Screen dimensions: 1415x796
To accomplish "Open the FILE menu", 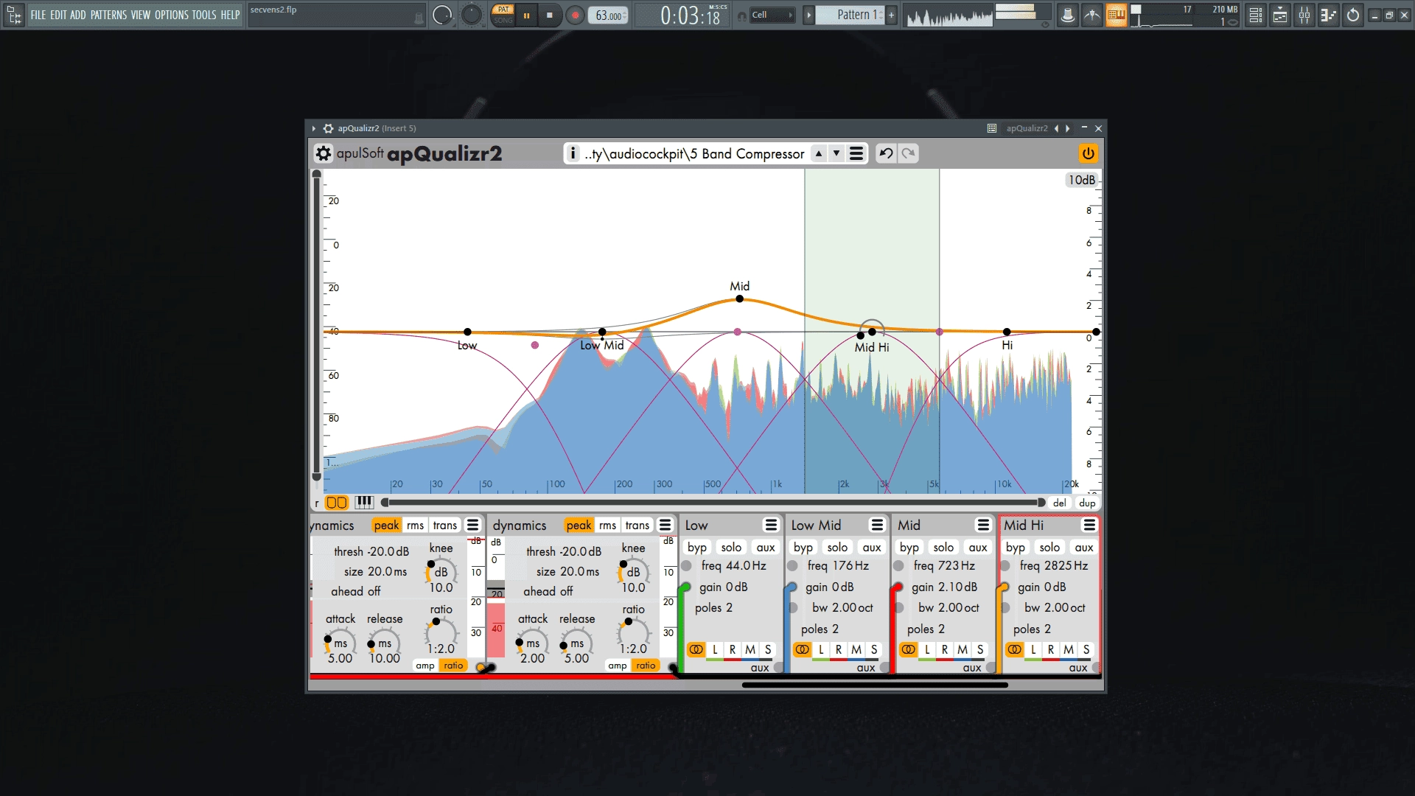I will pos(38,15).
